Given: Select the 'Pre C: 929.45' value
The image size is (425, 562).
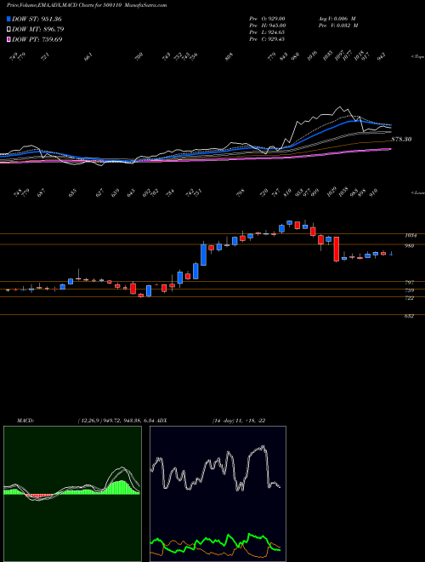Looking at the screenshot, I should (267, 39).
